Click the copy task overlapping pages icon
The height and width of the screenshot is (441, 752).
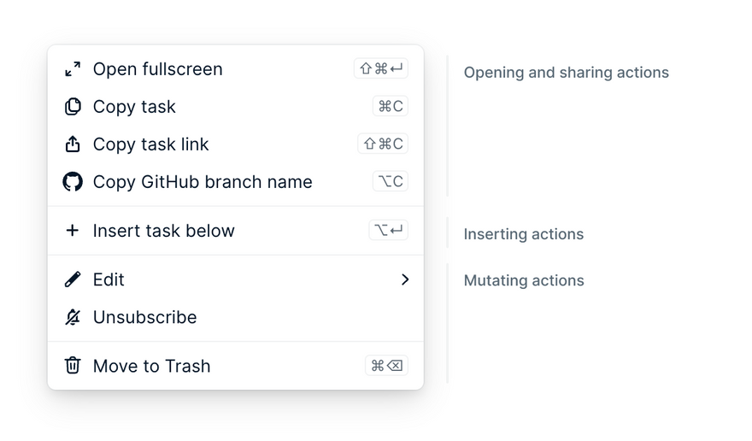point(73,107)
